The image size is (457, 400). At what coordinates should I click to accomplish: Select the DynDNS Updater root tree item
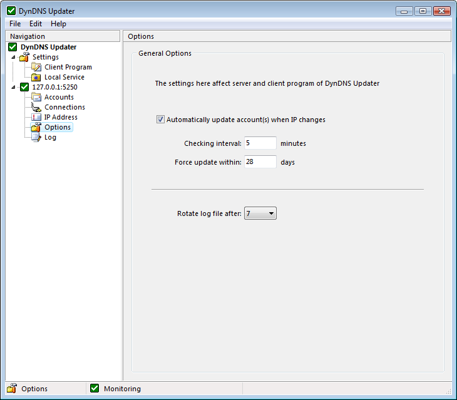[48, 47]
